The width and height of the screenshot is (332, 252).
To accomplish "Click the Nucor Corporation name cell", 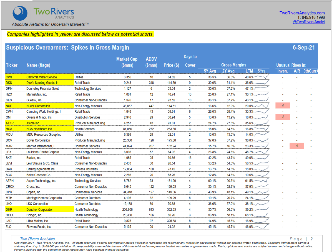I will [x=38, y=106].
